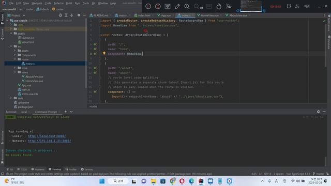
Task: Show quick-fix lightbulb on component line
Action: 104,53
